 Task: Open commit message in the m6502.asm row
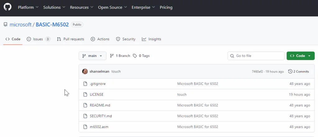tap(198, 127)
